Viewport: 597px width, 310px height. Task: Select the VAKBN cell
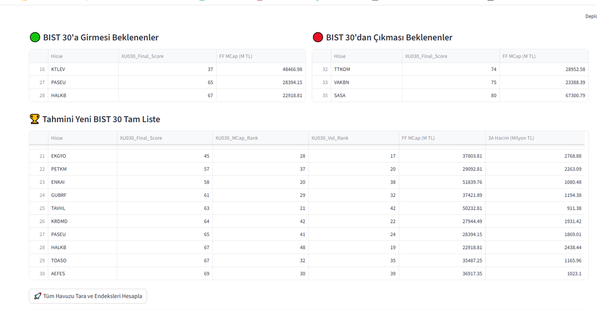click(x=366, y=82)
